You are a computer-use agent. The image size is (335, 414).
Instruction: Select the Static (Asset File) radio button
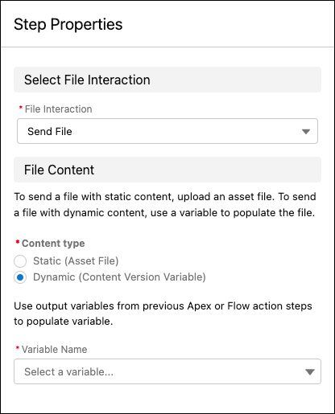20,261
